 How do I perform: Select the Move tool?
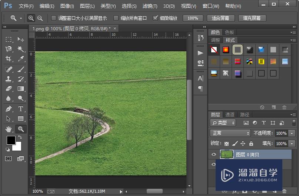(x=21, y=39)
